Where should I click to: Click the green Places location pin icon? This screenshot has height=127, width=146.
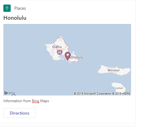pos(7,8)
